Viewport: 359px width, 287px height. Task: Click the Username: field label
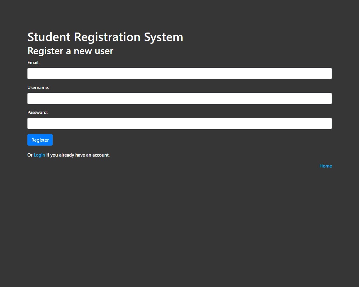tap(38, 88)
